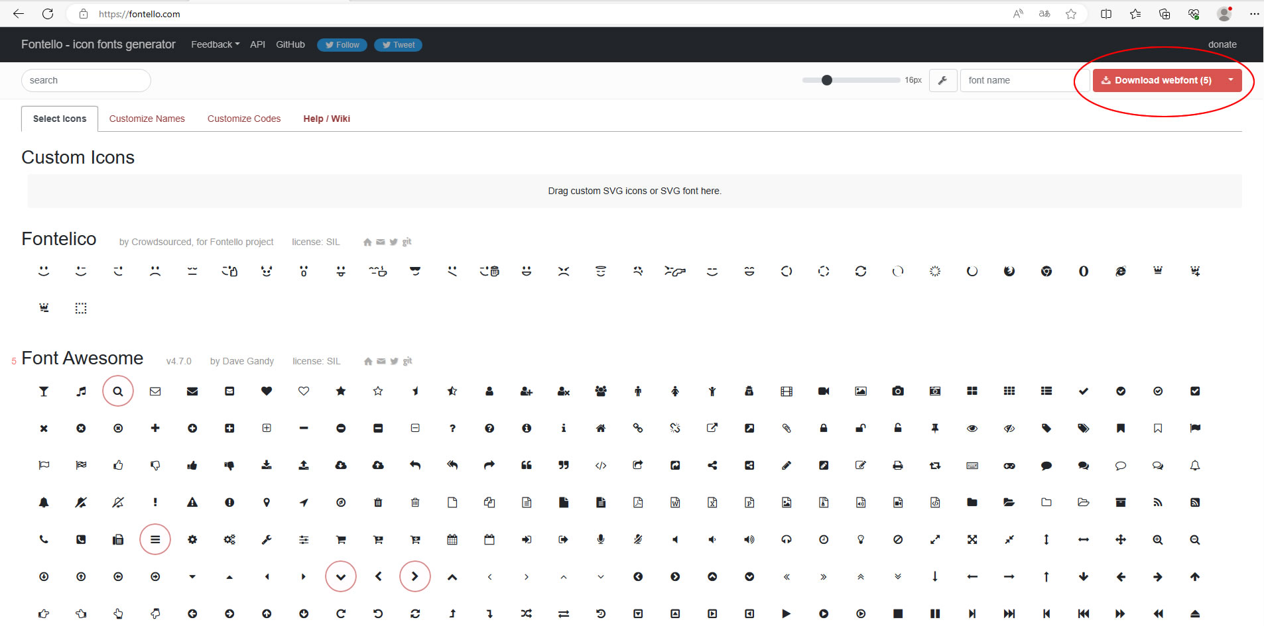The image size is (1264, 626).
Task: Select the heart icon in Font Awesome
Action: pos(267,391)
